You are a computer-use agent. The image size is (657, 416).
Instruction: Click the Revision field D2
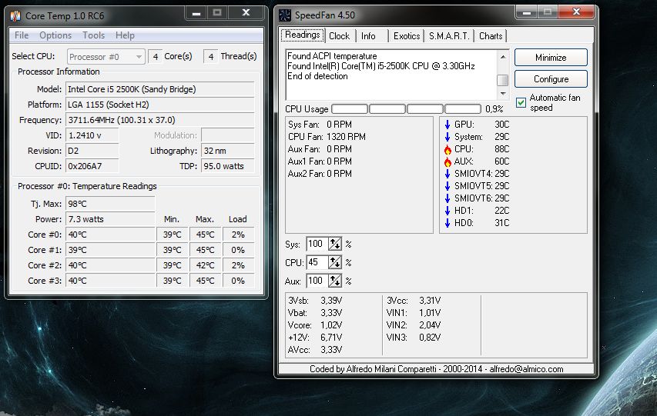pyautogui.click(x=92, y=151)
